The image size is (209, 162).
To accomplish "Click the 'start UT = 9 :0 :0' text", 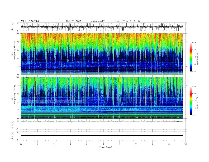I will pyautogui.click(x=127, y=21).
